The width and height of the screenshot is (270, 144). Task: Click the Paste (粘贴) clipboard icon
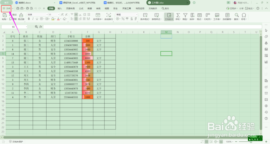coord(5,15)
